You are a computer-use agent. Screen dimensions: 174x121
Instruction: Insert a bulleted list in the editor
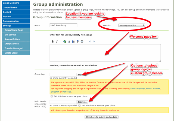(x=73, y=41)
